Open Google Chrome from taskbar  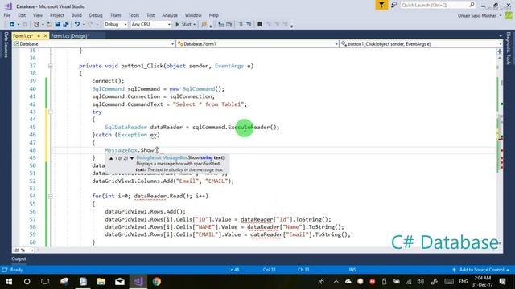tap(157, 282)
